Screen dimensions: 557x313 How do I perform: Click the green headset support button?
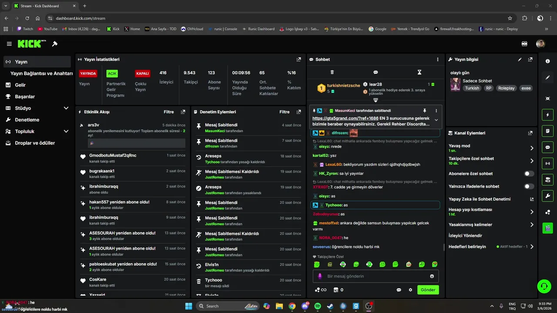click(x=544, y=286)
